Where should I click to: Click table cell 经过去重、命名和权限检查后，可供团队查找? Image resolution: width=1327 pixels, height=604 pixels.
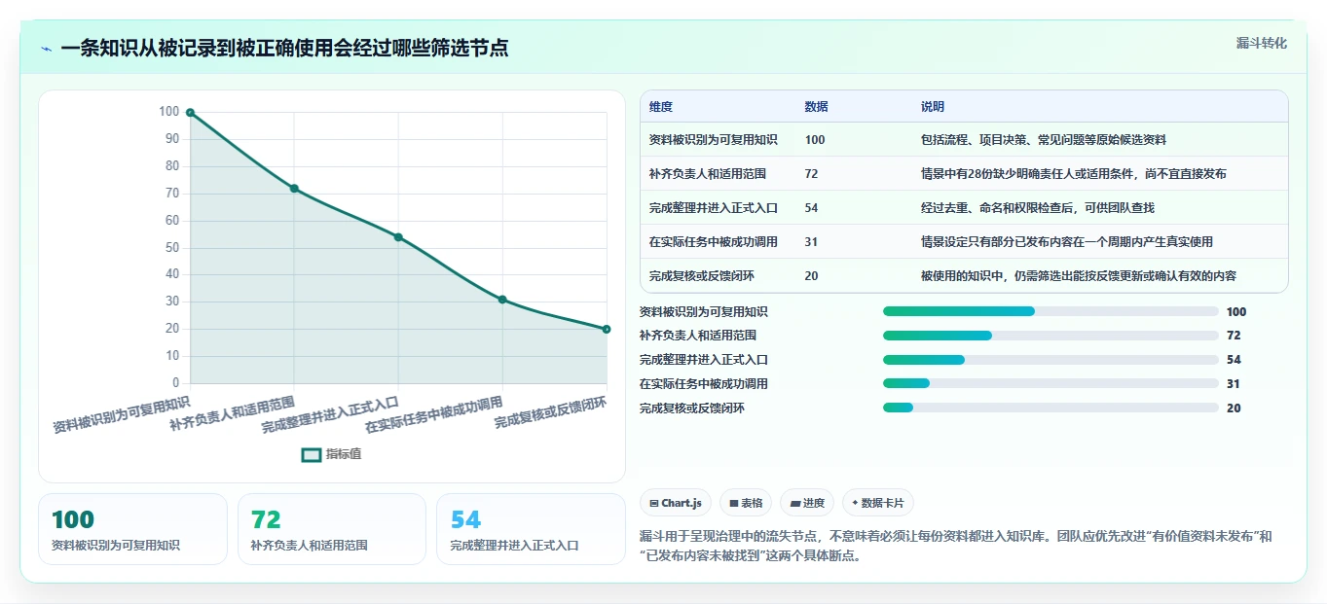(x=1038, y=208)
